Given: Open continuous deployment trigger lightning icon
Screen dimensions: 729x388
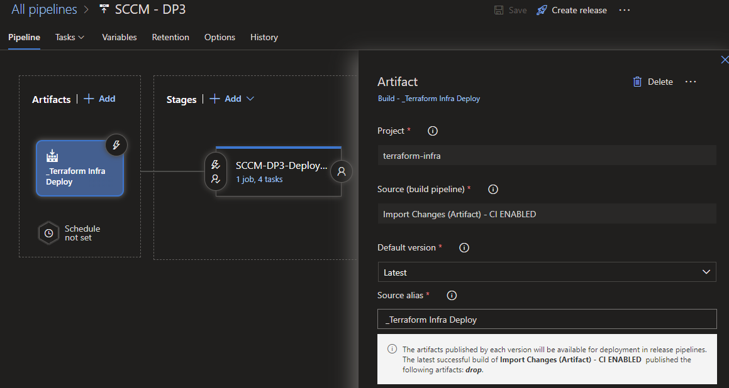Looking at the screenshot, I should (116, 145).
